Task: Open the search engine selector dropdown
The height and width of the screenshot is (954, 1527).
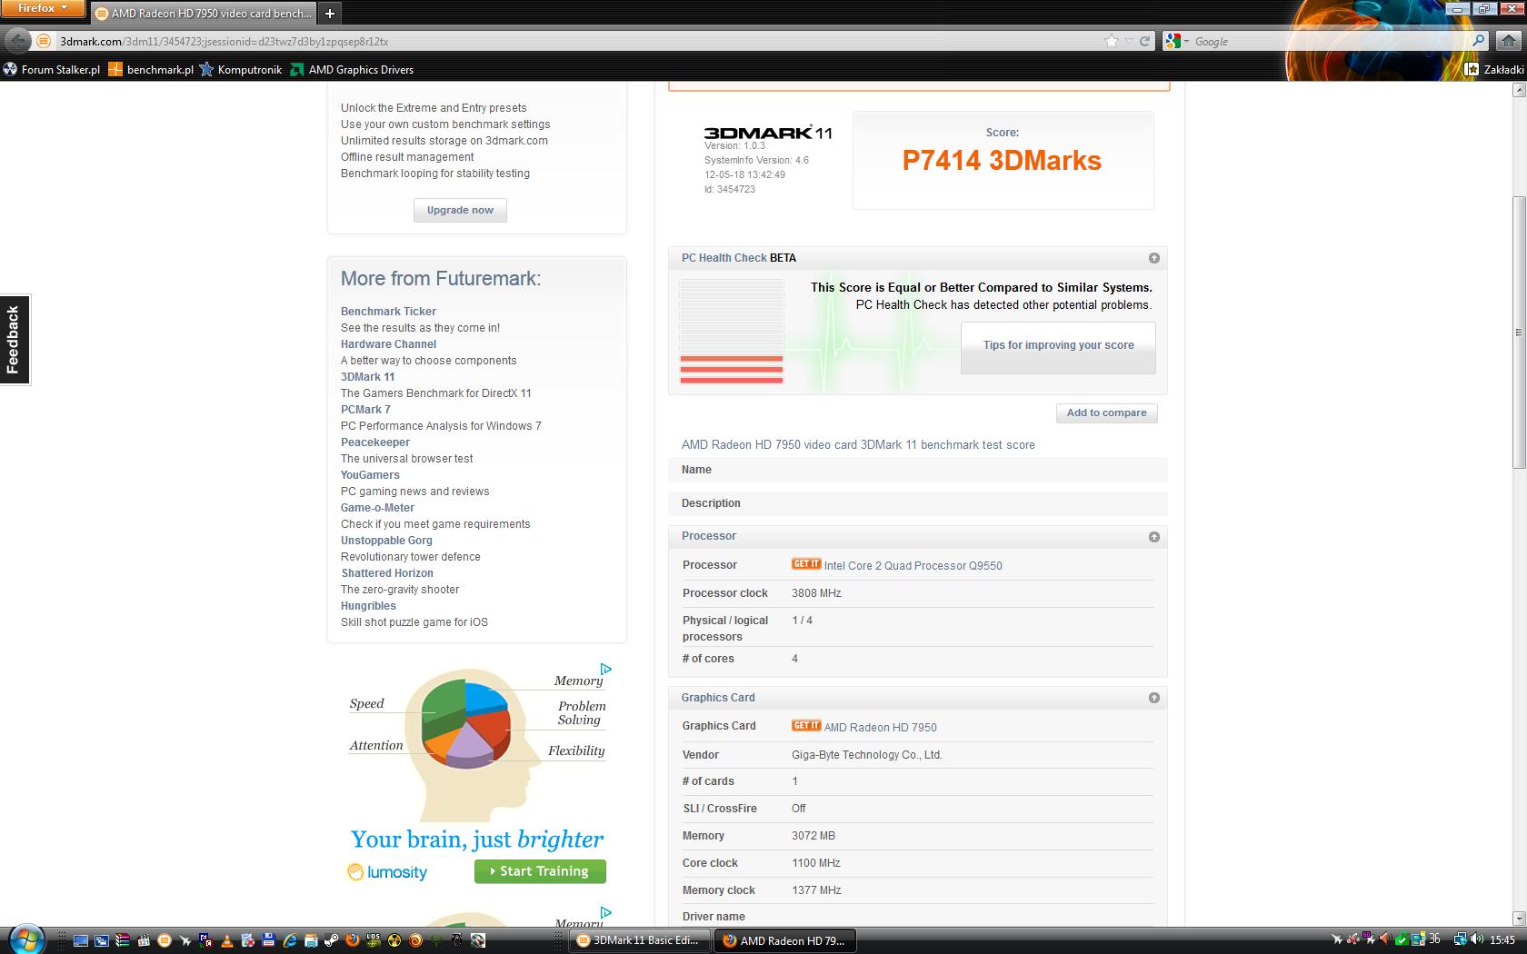Action: pos(1177,41)
